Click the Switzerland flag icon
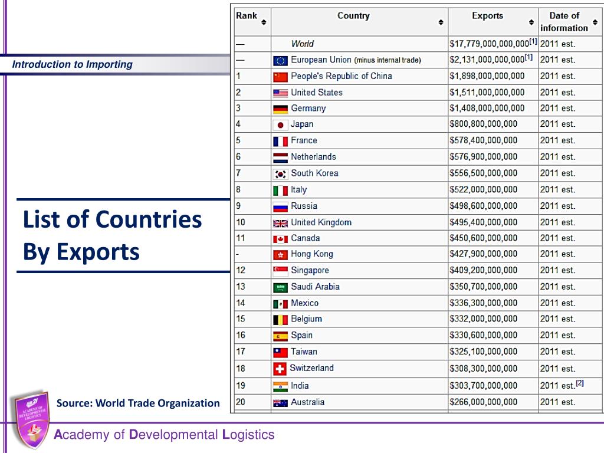Screen dimensions: 604x453 point(280,369)
